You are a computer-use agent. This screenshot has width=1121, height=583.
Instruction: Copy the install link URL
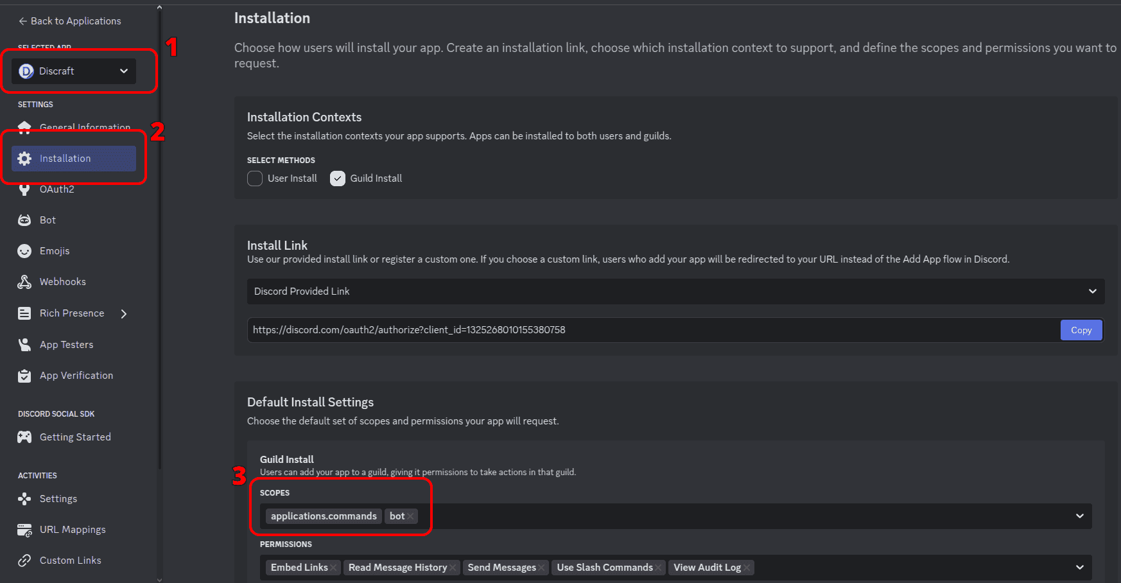click(1081, 330)
